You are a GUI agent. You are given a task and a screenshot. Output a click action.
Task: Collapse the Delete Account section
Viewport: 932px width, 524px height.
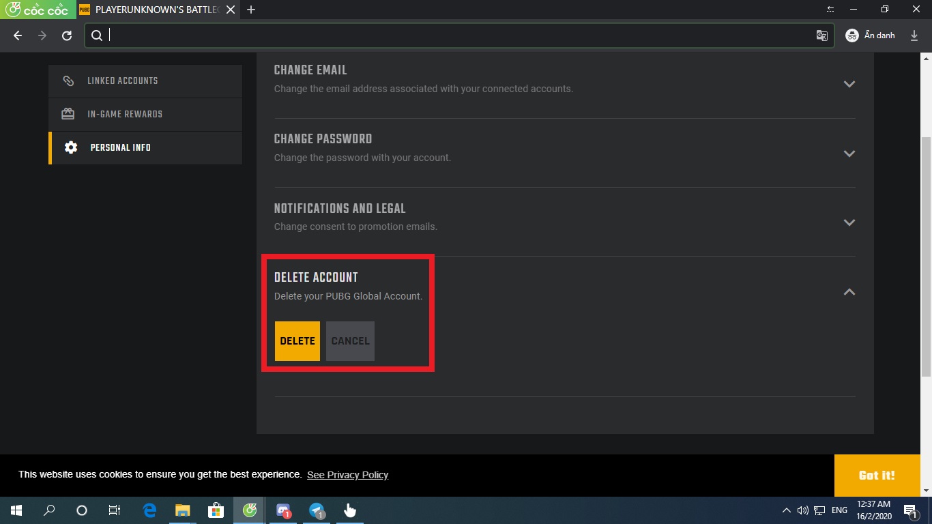[x=849, y=292]
